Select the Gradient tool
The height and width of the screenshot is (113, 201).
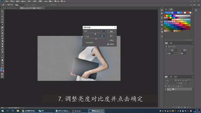(2, 41)
